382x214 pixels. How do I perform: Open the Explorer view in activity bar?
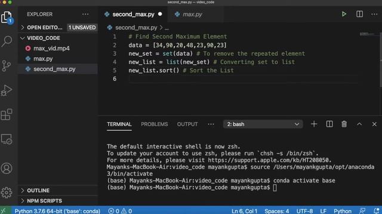pos(7,17)
